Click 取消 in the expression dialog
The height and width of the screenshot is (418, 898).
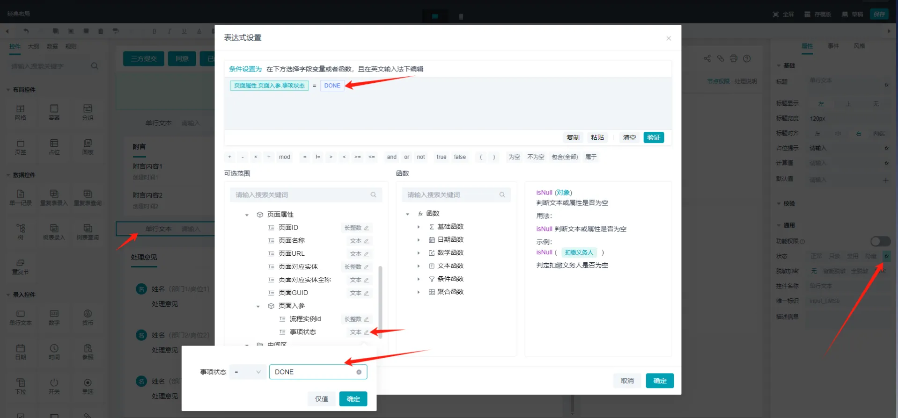point(627,381)
